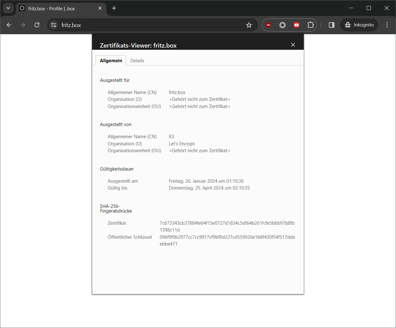
Task: Open the Extensions puzzle piece menu
Action: point(310,25)
